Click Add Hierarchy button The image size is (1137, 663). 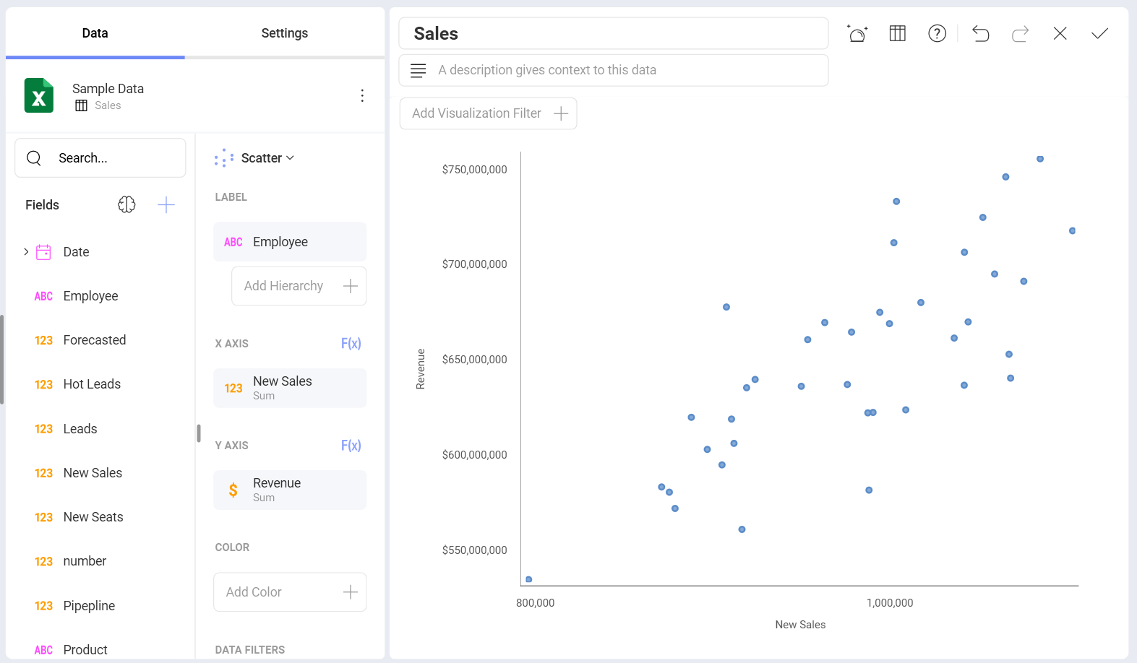pyautogui.click(x=299, y=286)
